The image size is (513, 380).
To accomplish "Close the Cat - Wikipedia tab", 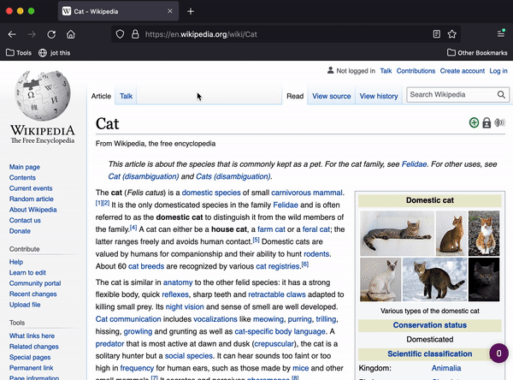I will [170, 11].
